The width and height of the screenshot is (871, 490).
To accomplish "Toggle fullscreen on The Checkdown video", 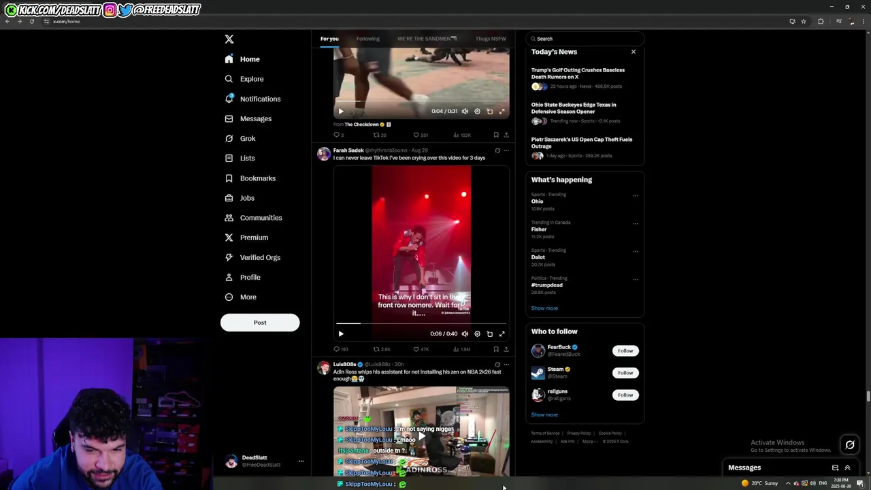I will tap(502, 111).
